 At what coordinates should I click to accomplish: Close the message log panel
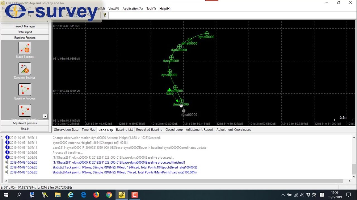click(x=2, y=137)
